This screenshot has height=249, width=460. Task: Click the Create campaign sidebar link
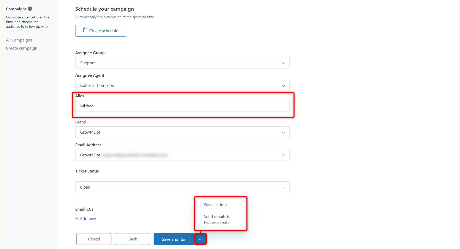click(22, 48)
